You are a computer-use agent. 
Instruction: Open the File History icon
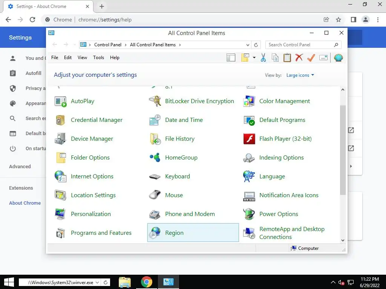click(155, 139)
